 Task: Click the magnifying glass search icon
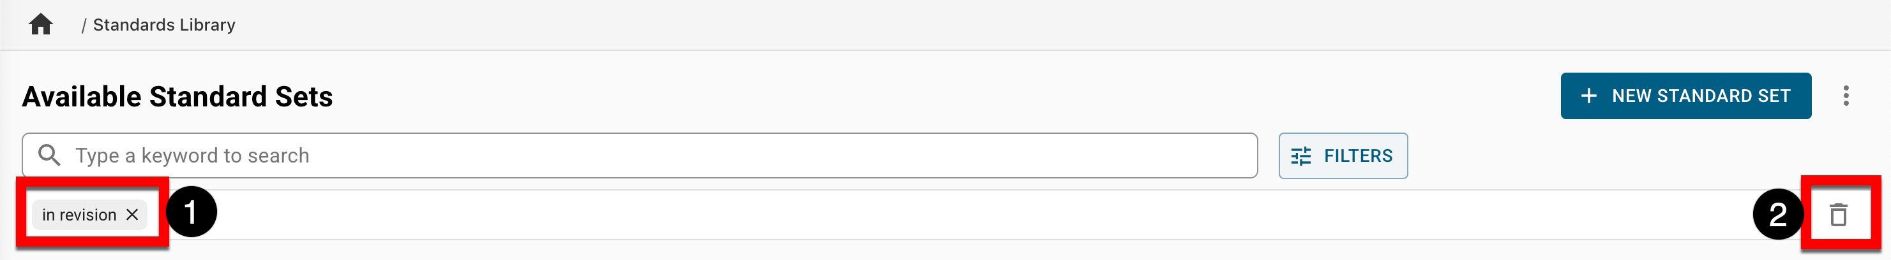click(x=49, y=155)
